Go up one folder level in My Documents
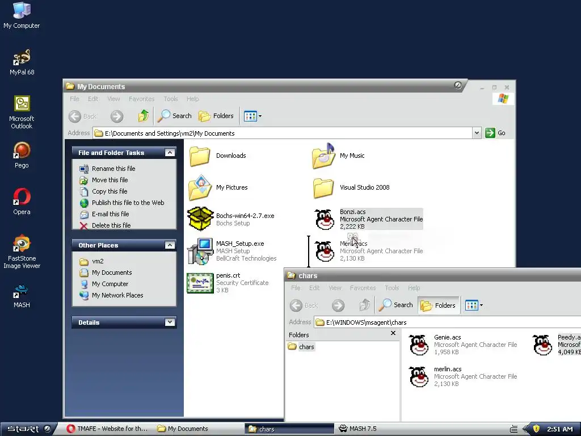Viewport: 581px width, 436px height. coord(144,116)
